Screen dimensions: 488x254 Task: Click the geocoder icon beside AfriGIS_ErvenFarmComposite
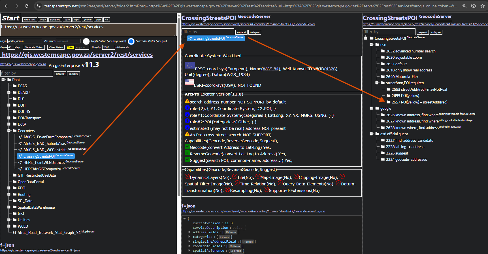20,137
